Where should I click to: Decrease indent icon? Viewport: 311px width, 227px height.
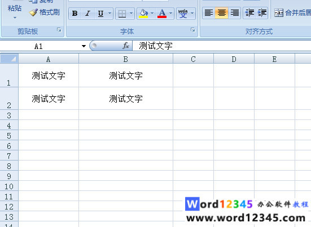249,13
